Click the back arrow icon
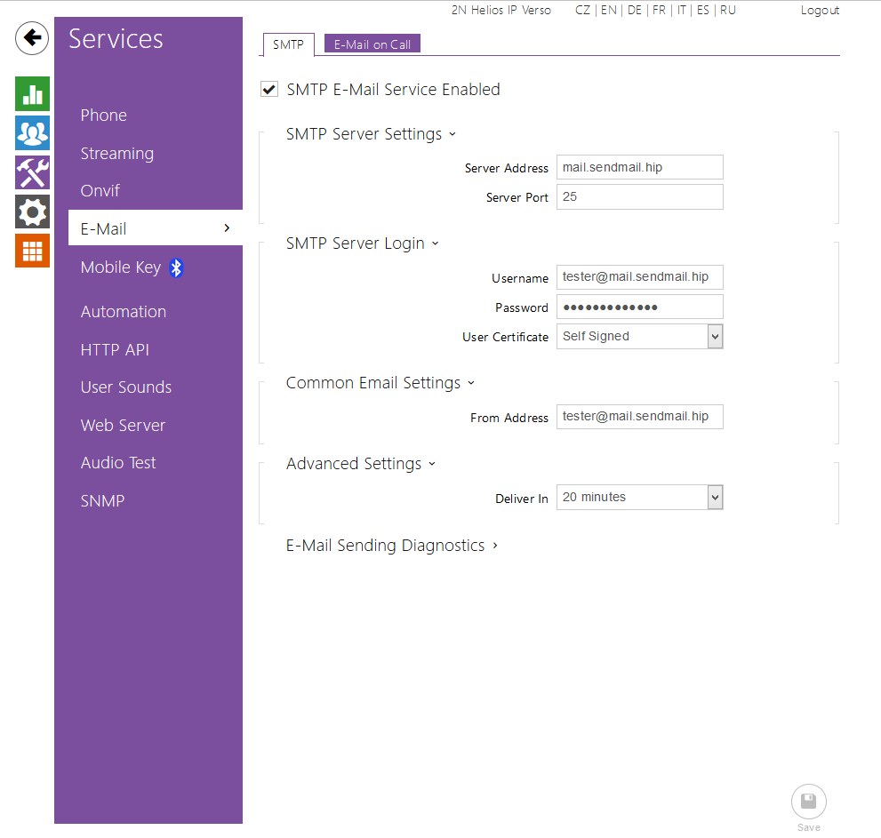The width and height of the screenshot is (881, 838). coord(32,38)
